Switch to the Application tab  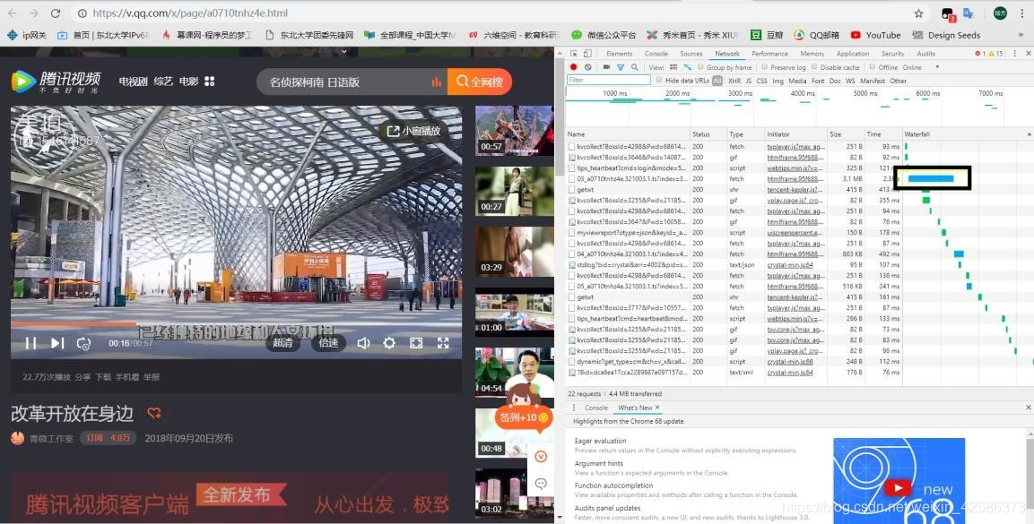(x=853, y=54)
